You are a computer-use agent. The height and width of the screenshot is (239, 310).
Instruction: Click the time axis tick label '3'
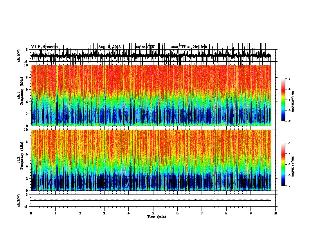(105, 213)
